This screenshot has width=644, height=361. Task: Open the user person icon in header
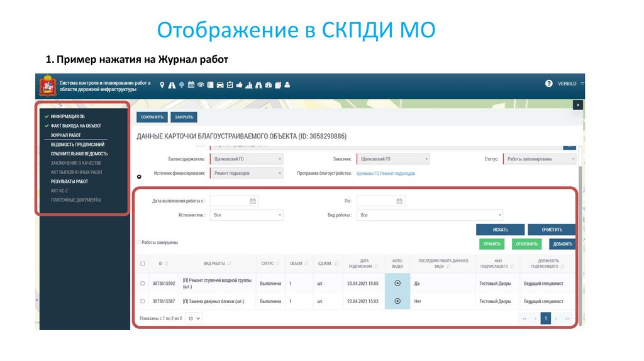[287, 85]
